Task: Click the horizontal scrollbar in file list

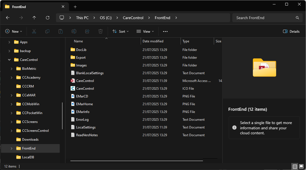Action: pos(137,161)
